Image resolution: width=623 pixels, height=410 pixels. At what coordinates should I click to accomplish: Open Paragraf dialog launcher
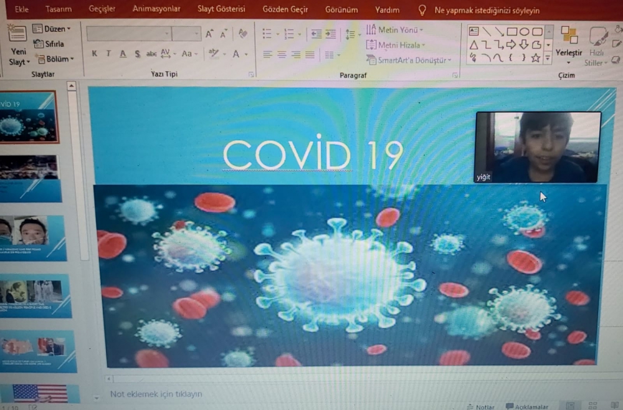coord(455,75)
